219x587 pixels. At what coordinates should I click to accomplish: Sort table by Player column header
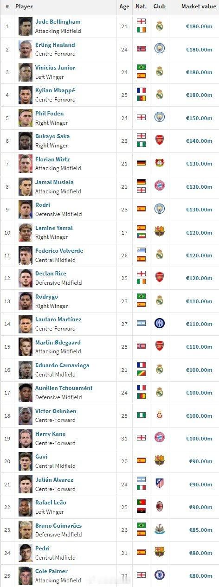point(24,7)
